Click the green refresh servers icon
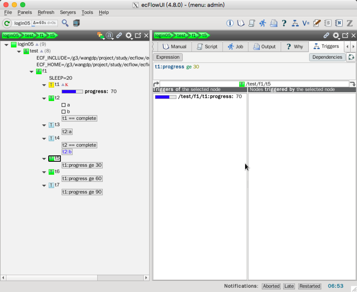The width and height of the screenshot is (357, 292). (7, 23)
